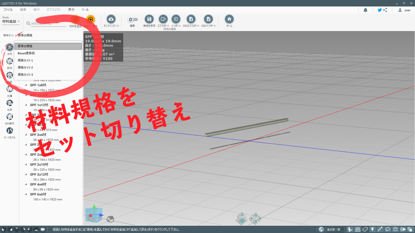Select SPF 2x10材 in material list
Image resolution: width=415 pixels, height=233 pixels.
tap(39, 164)
